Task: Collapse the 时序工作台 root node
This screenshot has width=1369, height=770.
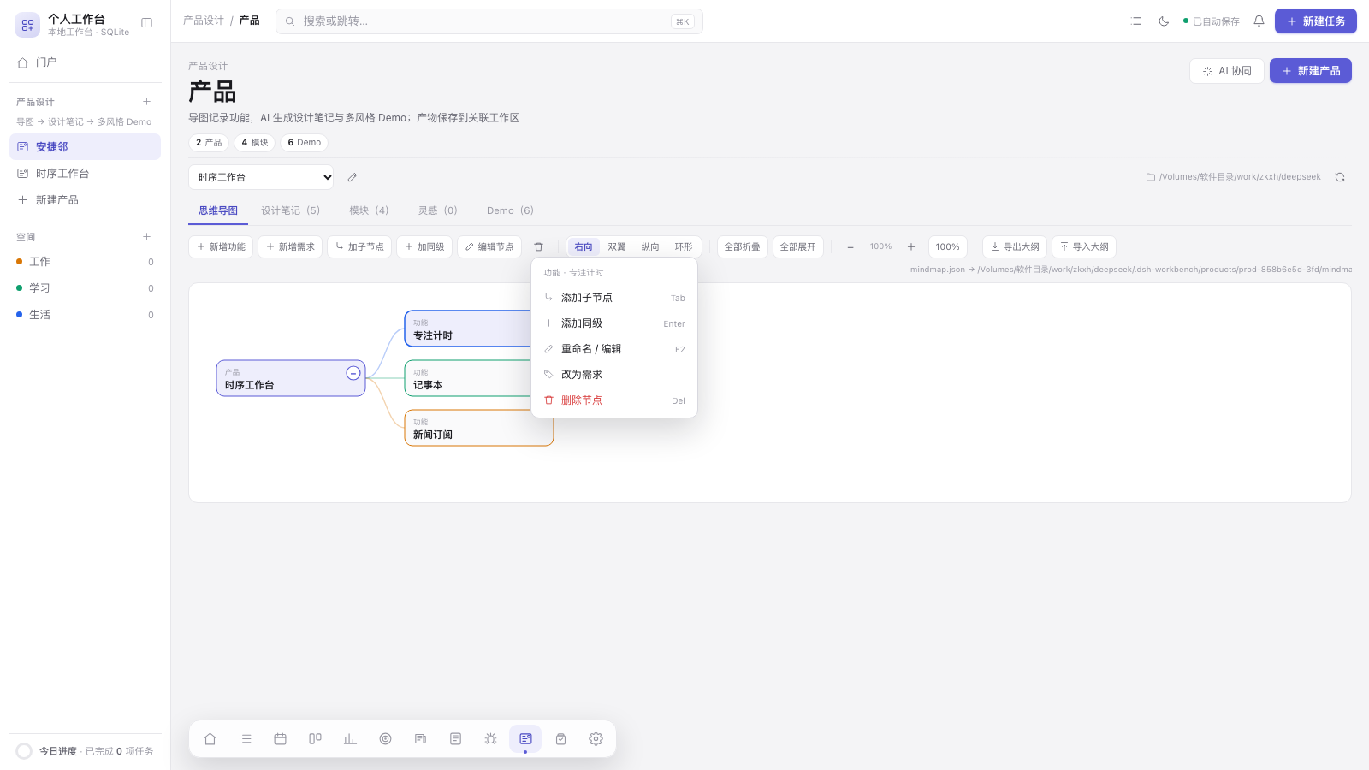Action: click(x=353, y=373)
